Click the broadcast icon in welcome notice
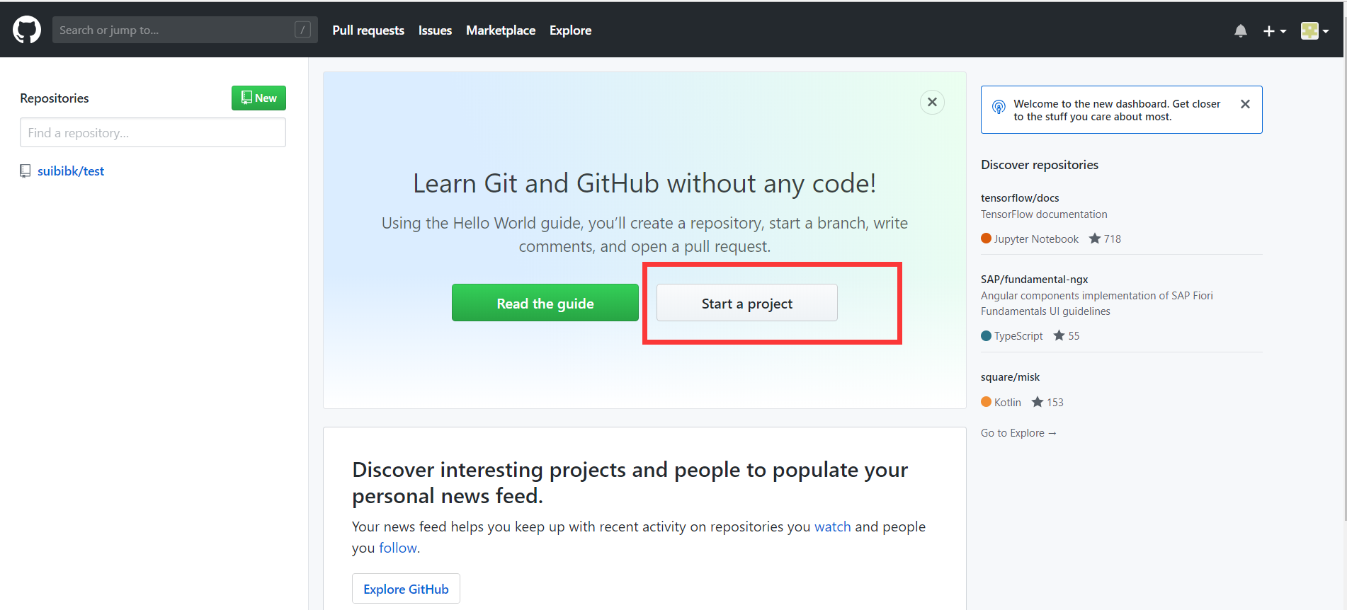Screen dimensions: 1347x610 point(999,107)
